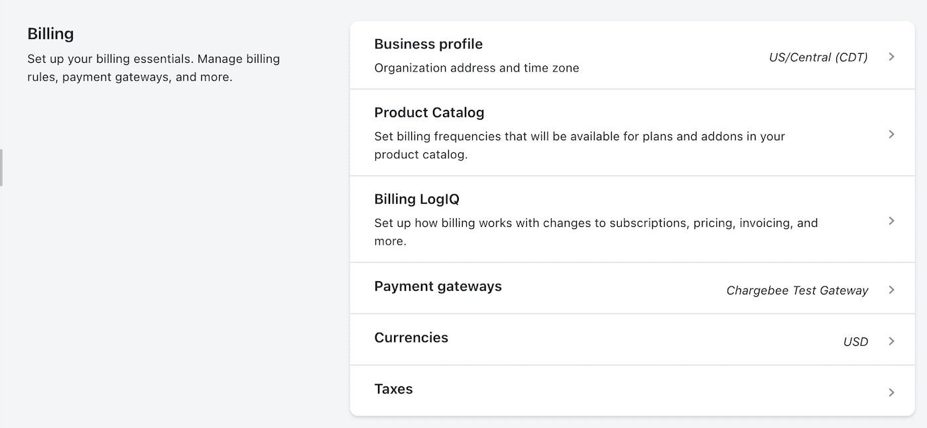Screen dimensions: 927x428
Task: Expand the Taxes chevron
Action: (x=891, y=390)
